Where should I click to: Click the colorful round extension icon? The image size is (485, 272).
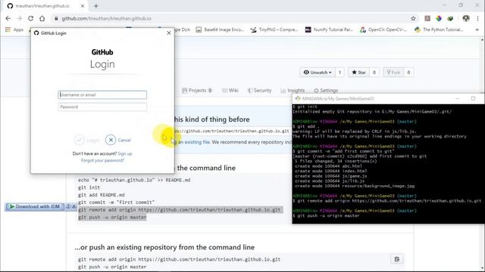pos(439,18)
